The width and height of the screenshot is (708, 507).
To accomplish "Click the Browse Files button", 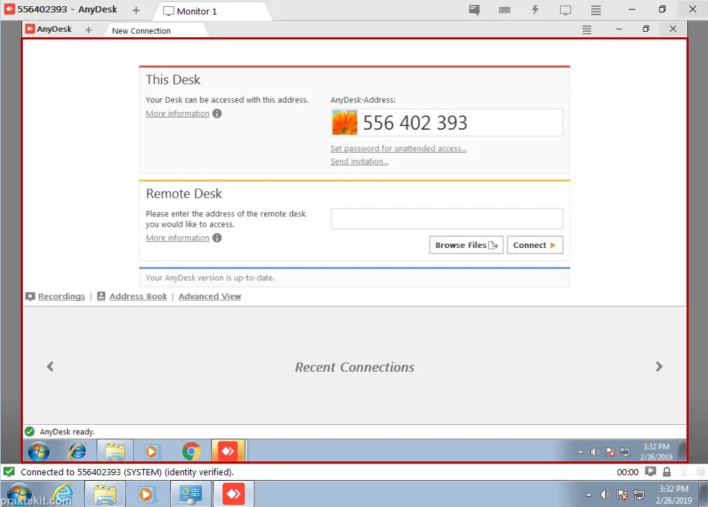I will pos(466,245).
